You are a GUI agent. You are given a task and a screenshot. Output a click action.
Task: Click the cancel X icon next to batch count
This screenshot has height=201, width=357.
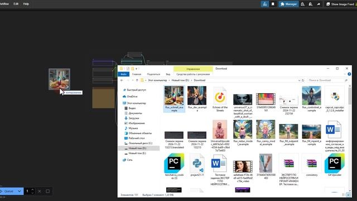click(x=40, y=191)
